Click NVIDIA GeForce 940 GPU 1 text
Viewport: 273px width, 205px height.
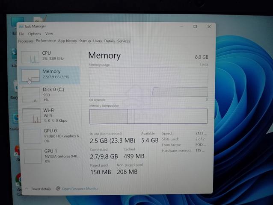62,156
